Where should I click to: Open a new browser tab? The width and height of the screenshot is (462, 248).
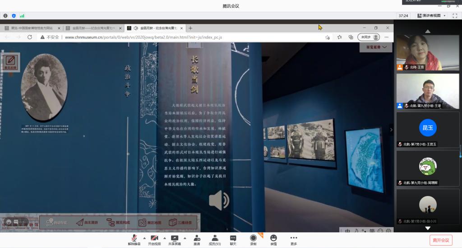tap(190, 28)
